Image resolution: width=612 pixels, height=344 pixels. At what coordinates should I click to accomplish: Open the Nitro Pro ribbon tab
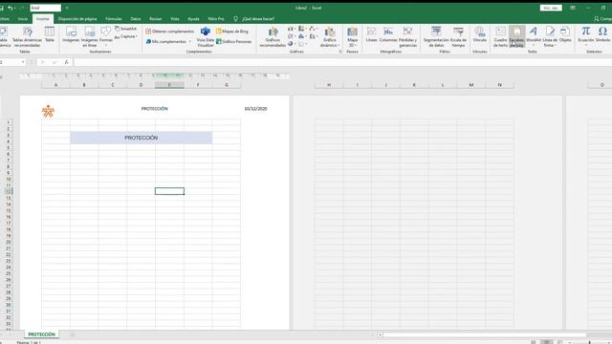(x=216, y=19)
